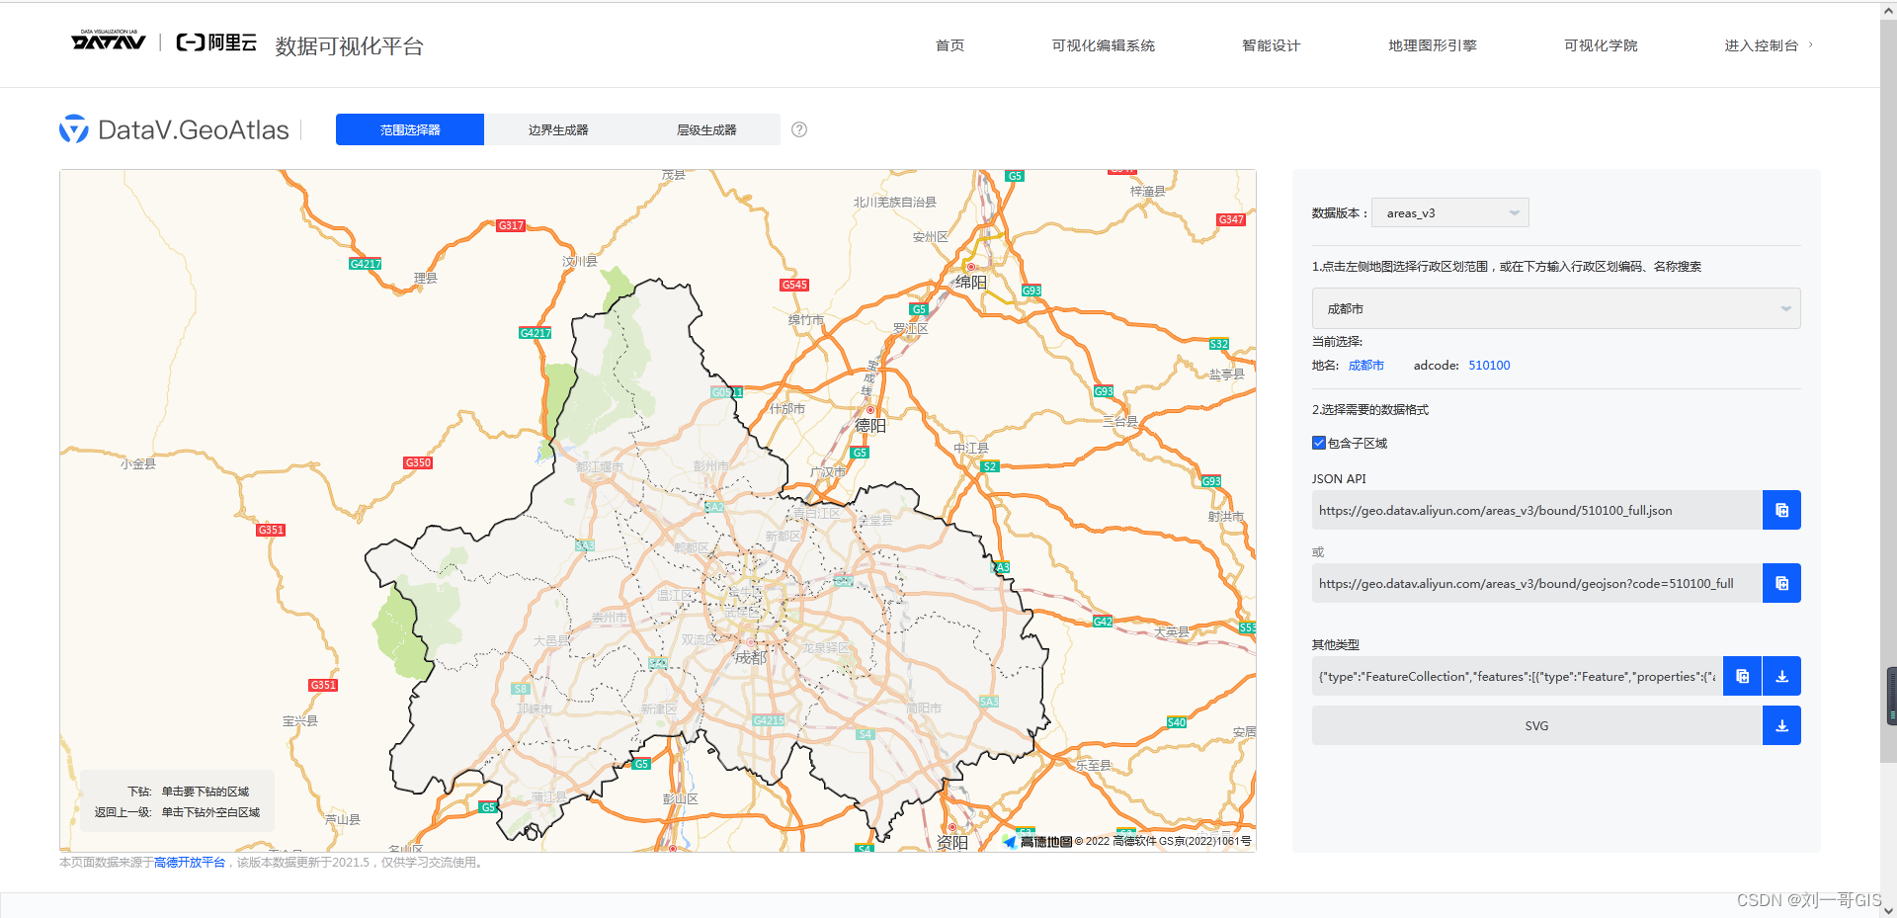This screenshot has height=918, width=1897.
Task: Click the 小金县 label on map
Action: point(138,463)
